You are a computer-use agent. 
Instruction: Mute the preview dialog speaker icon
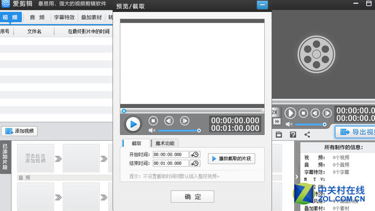click(152, 130)
